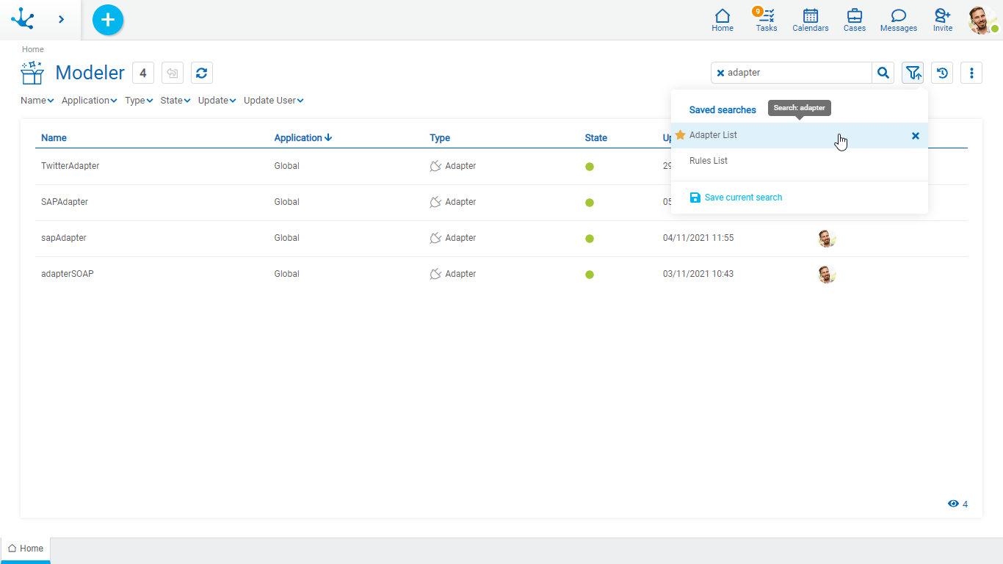This screenshot has width=1003, height=564.
Task: Open the Update filter dropdown
Action: coord(217,101)
